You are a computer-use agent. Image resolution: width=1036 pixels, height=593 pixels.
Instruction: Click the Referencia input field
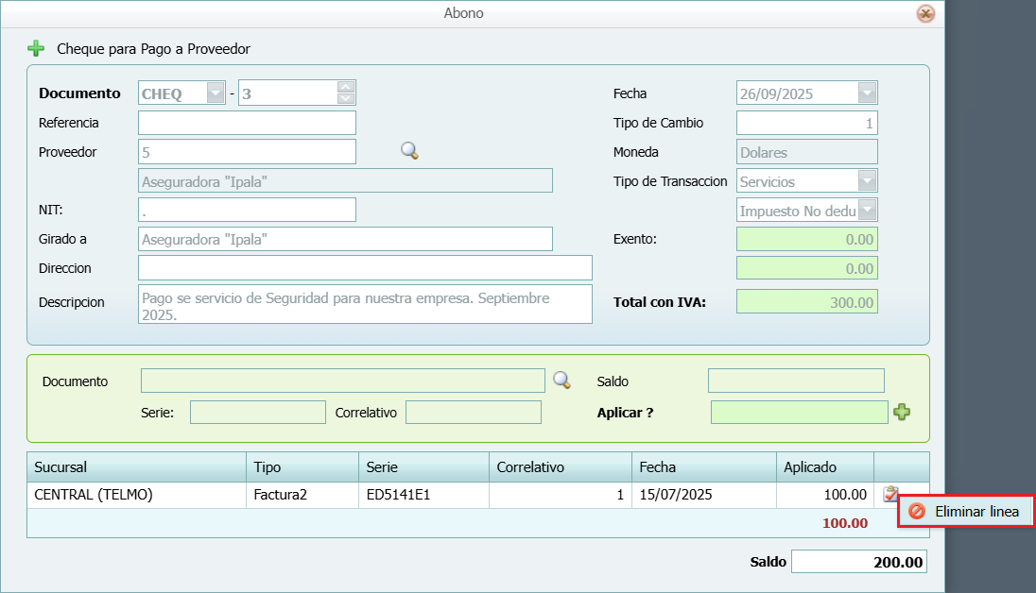[x=247, y=123]
